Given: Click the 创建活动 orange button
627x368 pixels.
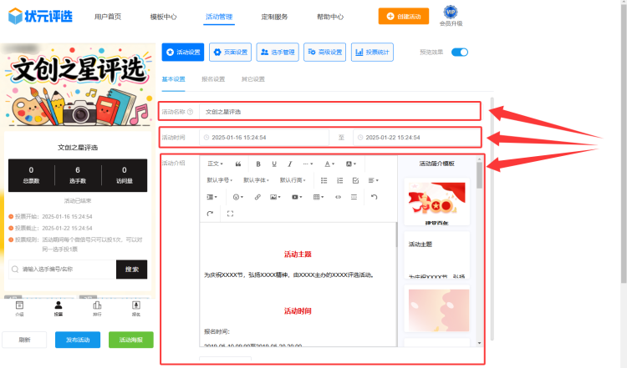Looking at the screenshot, I should (x=404, y=17).
